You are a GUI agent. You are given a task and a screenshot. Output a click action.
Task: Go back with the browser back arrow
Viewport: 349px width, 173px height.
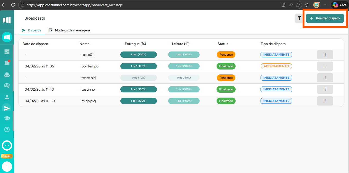click(4, 5)
